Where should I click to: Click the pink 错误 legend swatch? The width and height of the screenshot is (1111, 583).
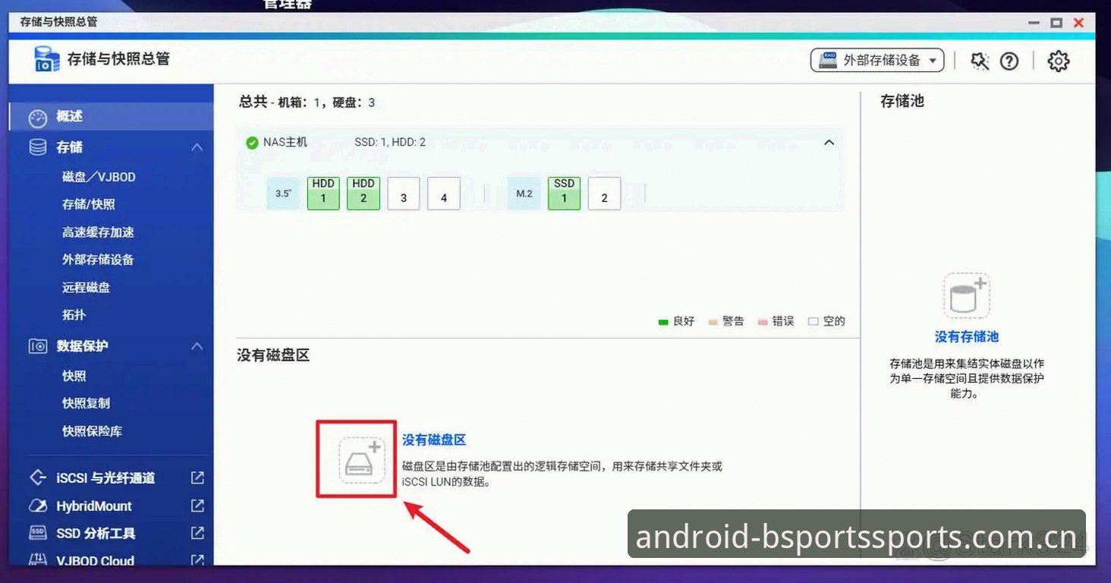(x=763, y=322)
